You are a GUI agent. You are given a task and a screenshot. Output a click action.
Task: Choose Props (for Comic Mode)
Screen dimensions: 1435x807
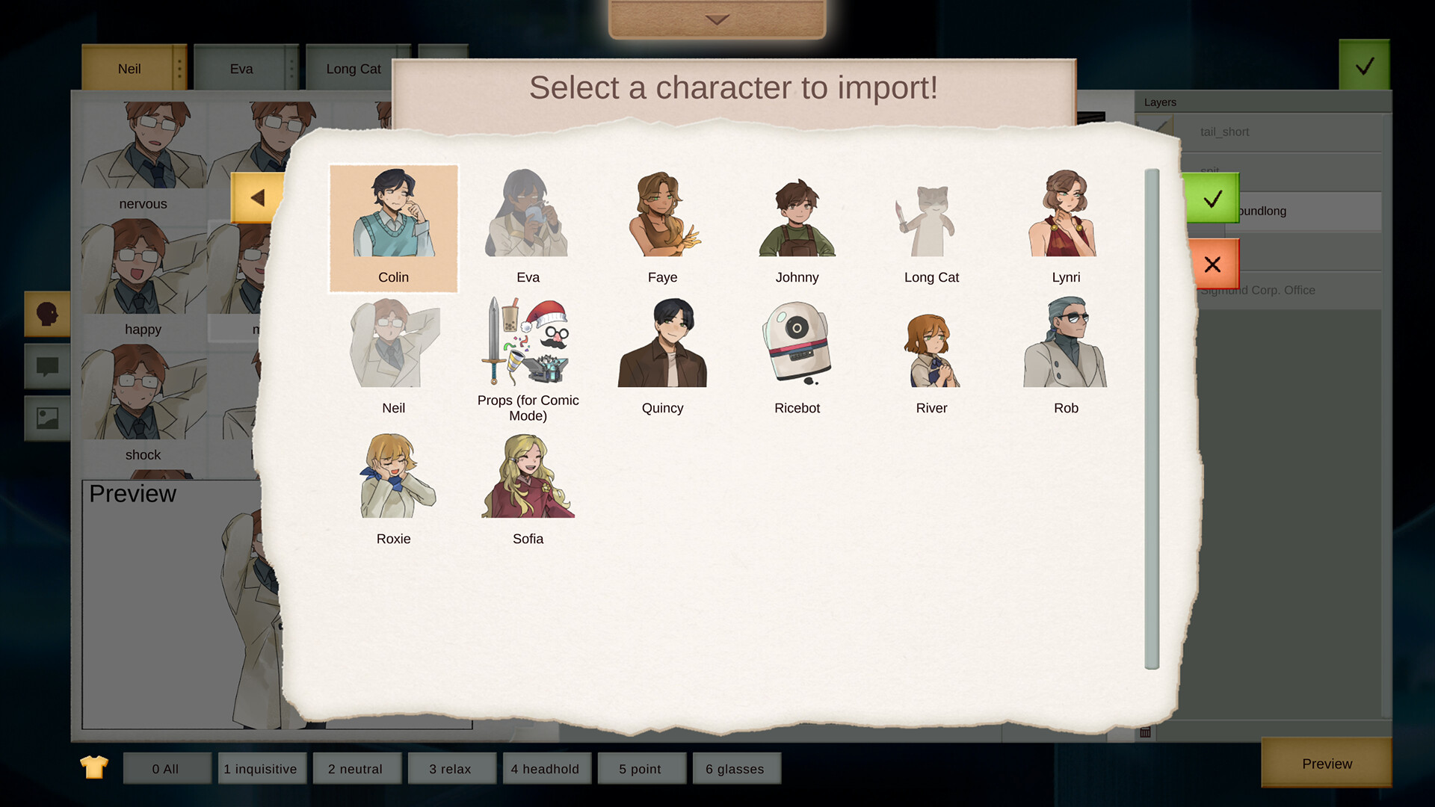tap(528, 345)
